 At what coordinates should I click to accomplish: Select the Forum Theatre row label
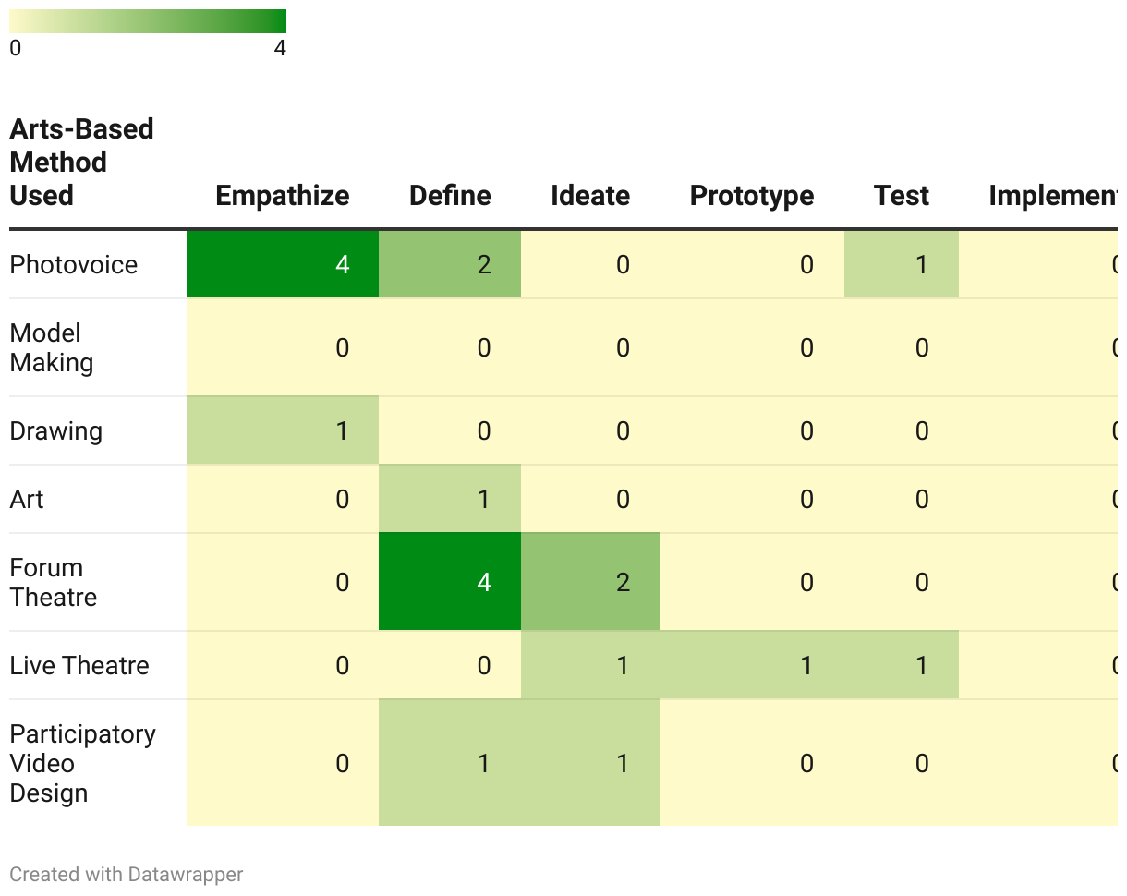[54, 583]
